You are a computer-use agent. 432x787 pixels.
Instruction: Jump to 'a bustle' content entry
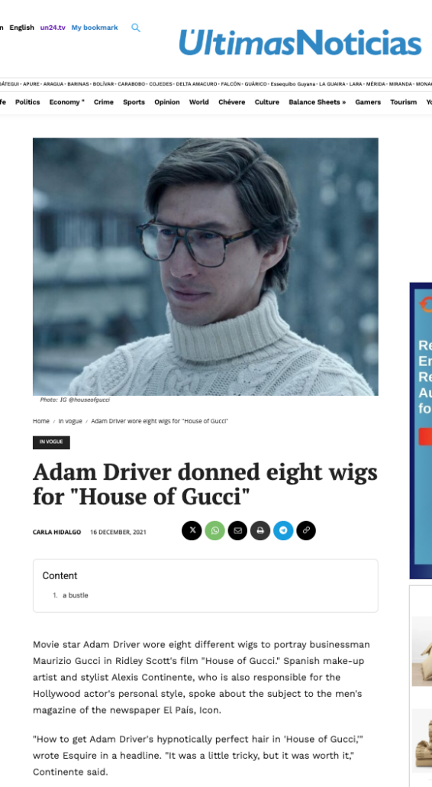click(75, 595)
